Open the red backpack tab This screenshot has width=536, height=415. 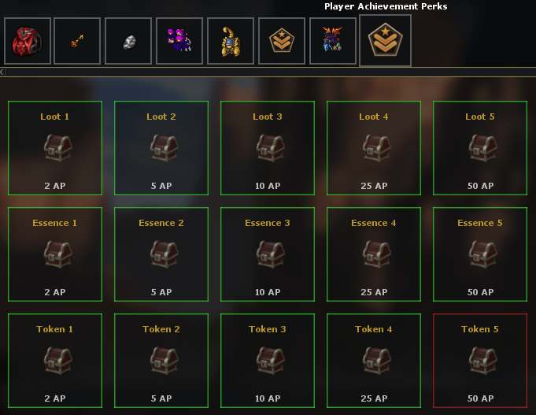28,41
